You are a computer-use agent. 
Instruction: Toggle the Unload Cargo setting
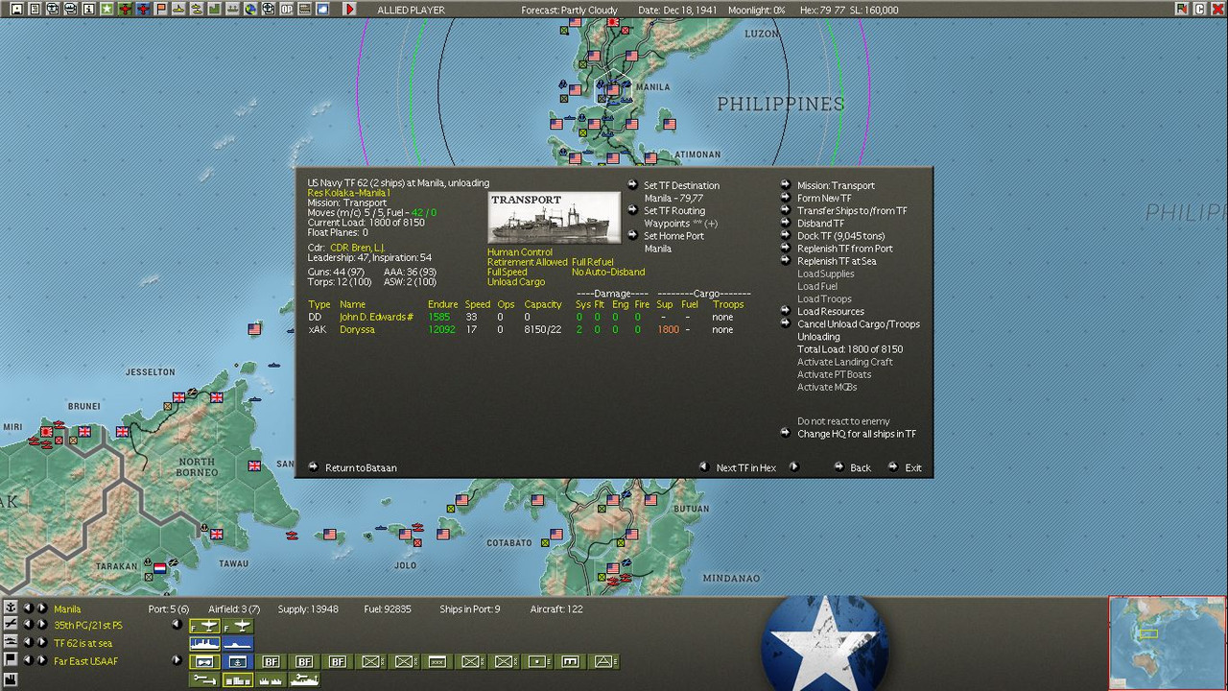click(516, 282)
